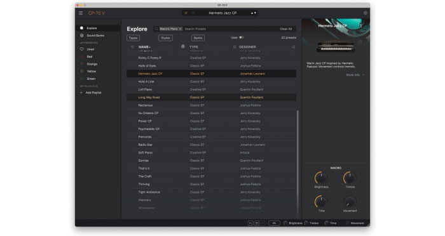Click the Arturia featured column icon
This screenshot has height=236, width=445.
pos(183,46)
